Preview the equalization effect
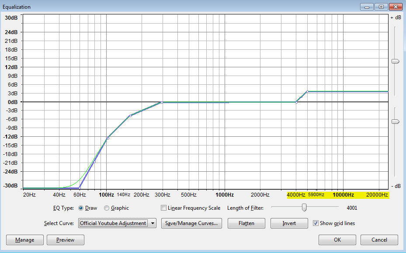 point(65,240)
